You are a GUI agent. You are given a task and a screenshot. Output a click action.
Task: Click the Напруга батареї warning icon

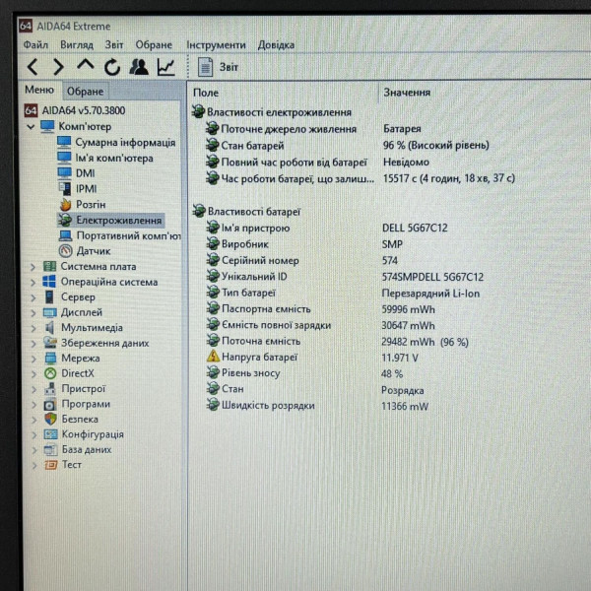tap(213, 357)
